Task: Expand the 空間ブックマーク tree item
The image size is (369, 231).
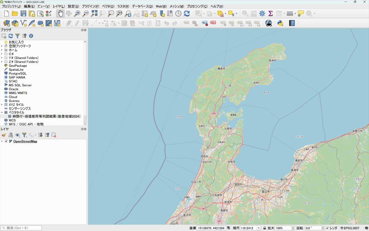Action: pyautogui.click(x=2, y=46)
